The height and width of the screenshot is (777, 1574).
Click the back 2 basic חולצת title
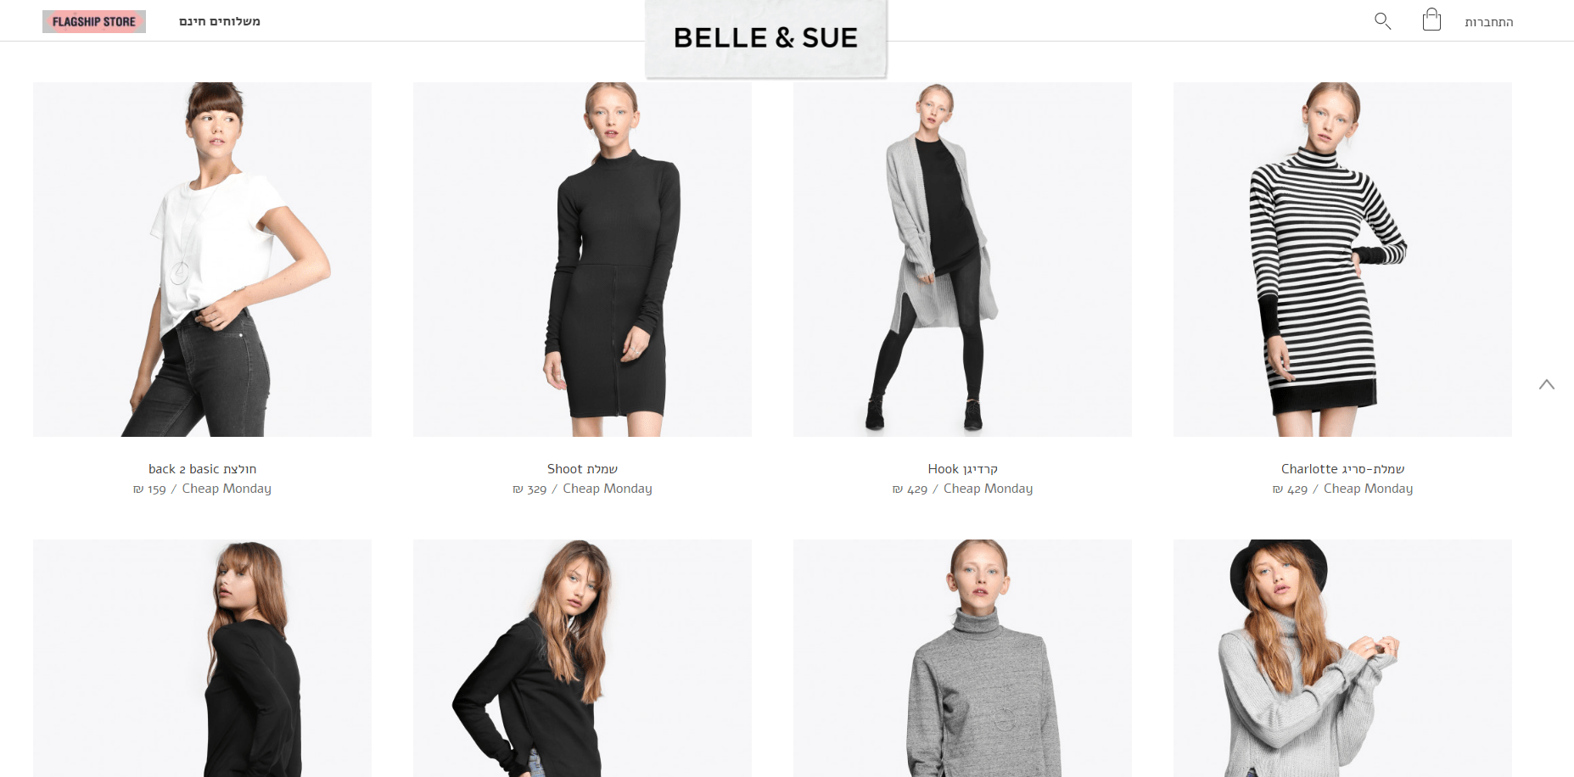[x=202, y=469]
